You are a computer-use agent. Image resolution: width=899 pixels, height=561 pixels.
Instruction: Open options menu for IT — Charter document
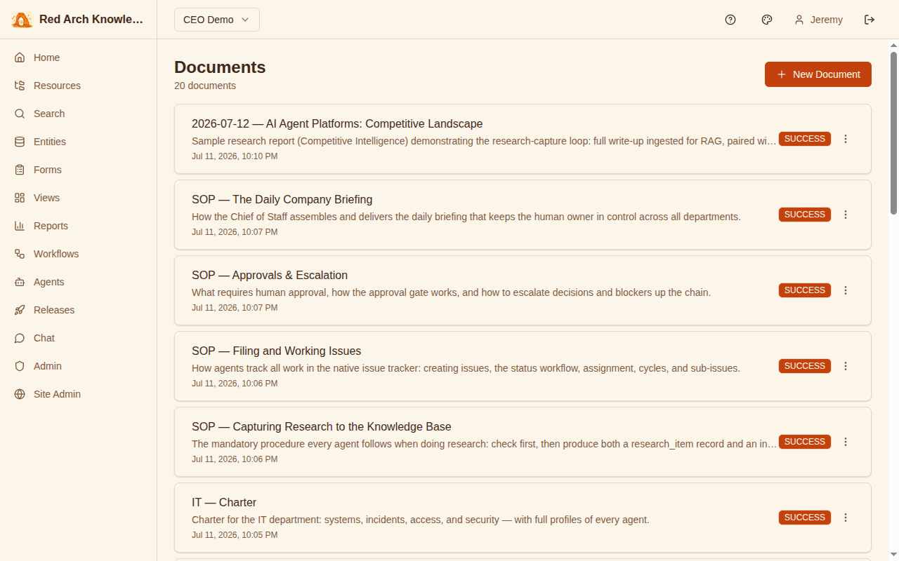point(846,518)
